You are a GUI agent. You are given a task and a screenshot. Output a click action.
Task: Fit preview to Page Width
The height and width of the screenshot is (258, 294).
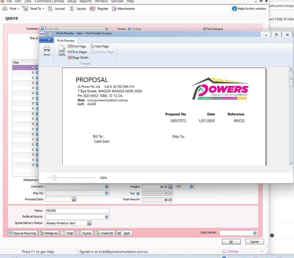pyautogui.click(x=78, y=58)
